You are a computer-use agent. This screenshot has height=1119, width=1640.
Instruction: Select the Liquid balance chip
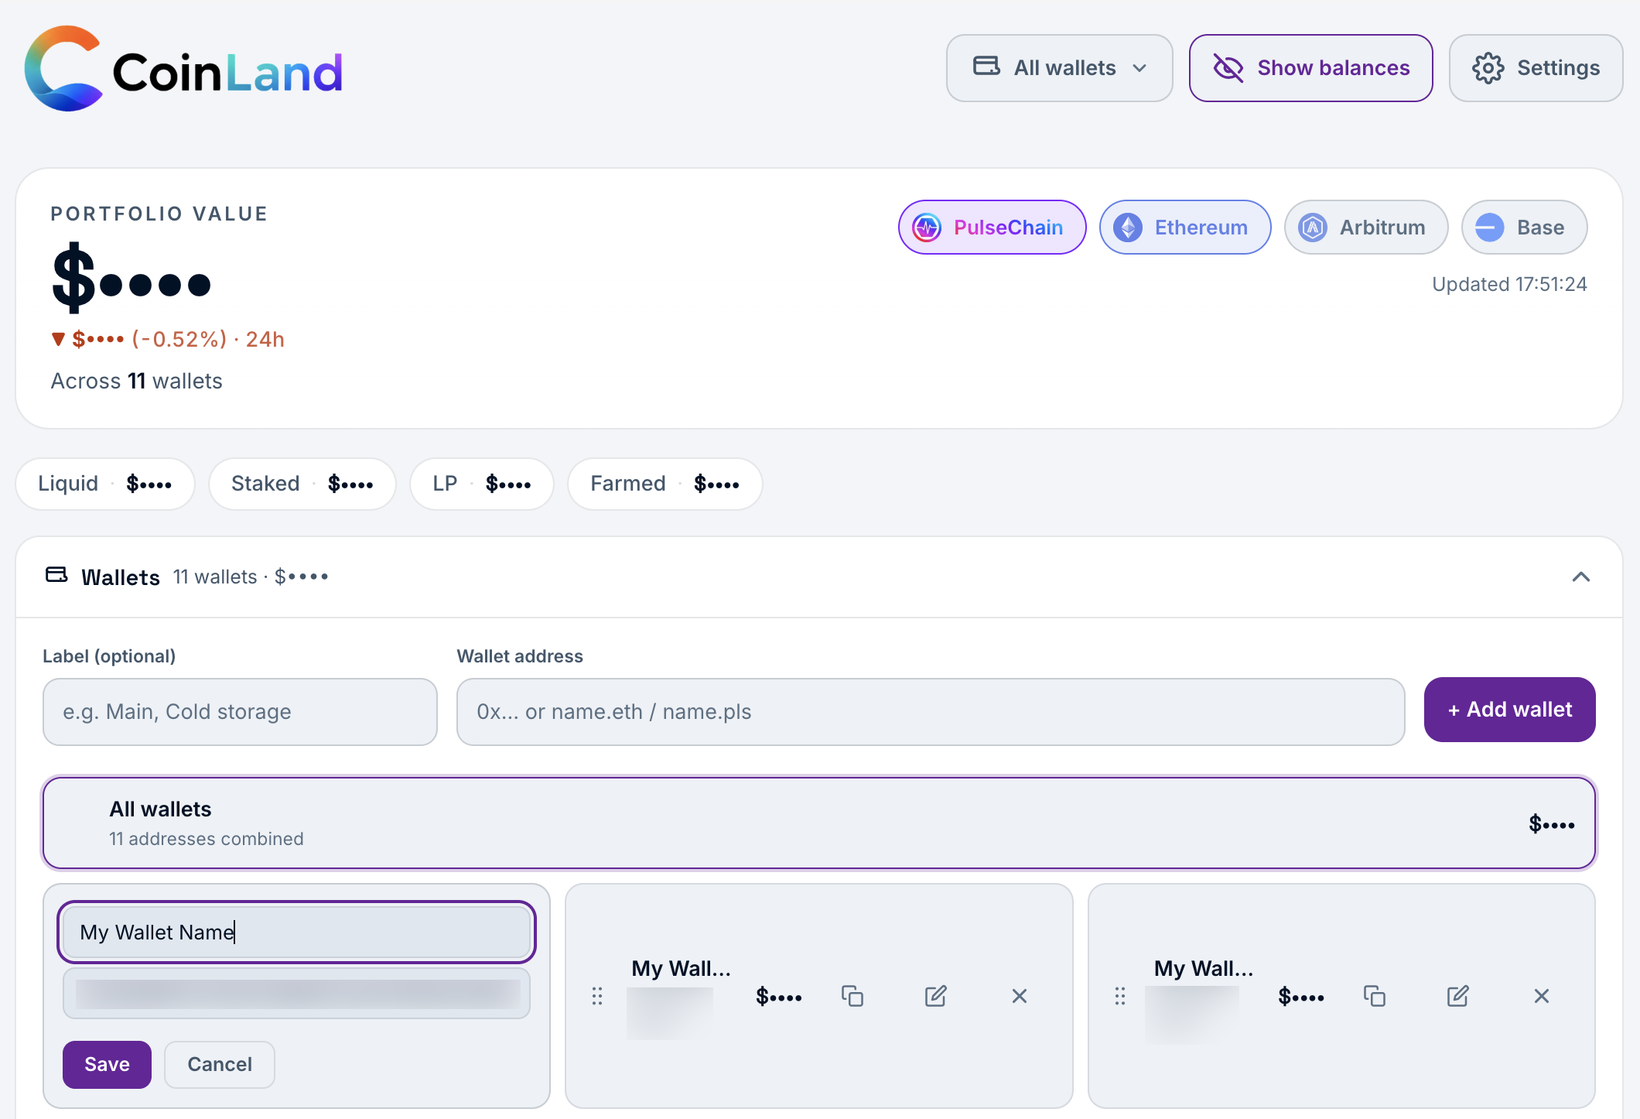click(x=105, y=484)
